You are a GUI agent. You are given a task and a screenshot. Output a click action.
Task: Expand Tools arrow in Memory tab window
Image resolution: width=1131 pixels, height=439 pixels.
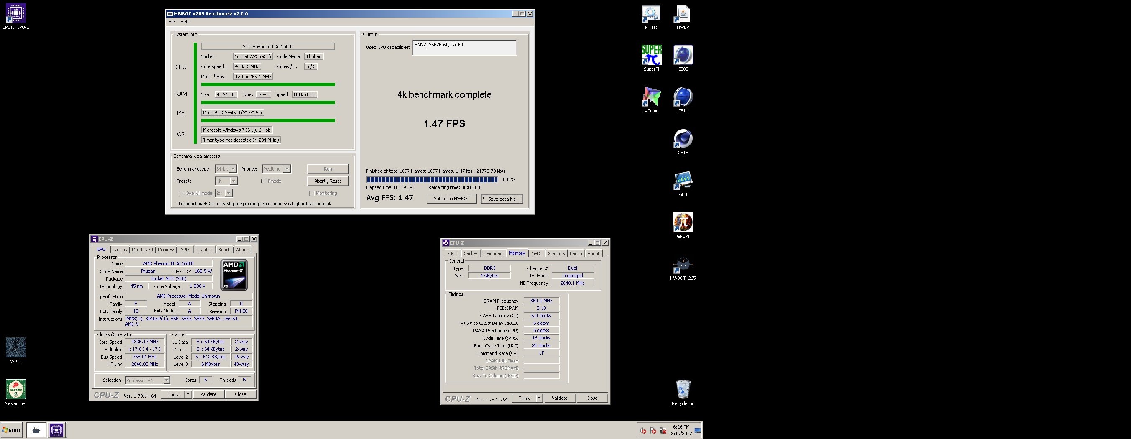pyautogui.click(x=539, y=398)
